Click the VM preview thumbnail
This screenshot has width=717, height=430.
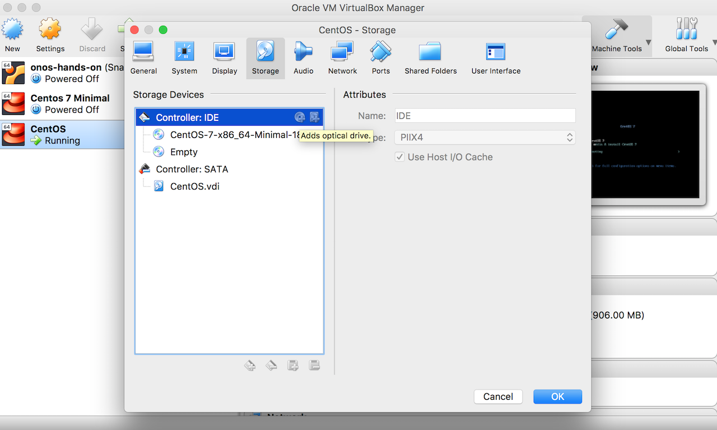645,144
